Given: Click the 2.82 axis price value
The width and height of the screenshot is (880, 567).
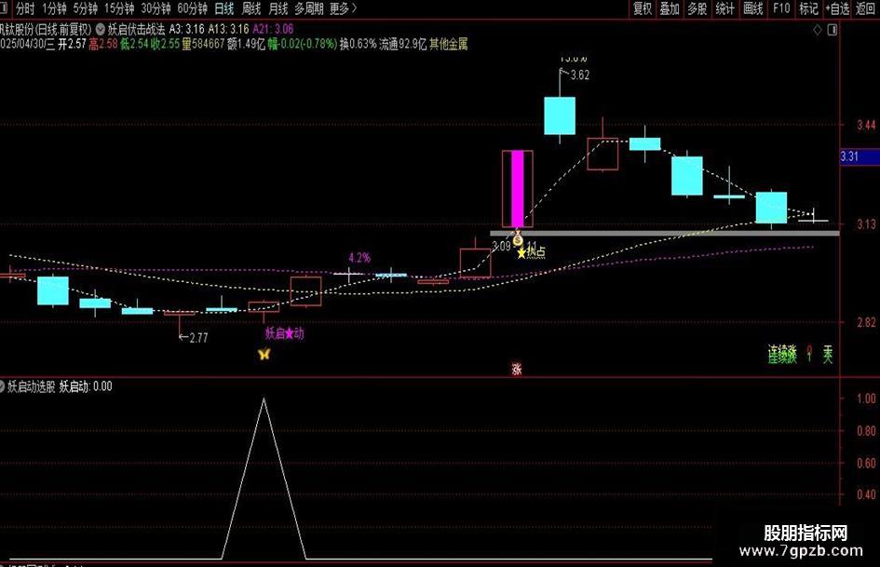Looking at the screenshot, I should coord(866,322).
